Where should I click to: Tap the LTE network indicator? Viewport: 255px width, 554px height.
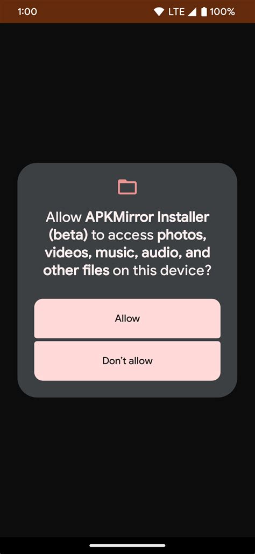(176, 12)
